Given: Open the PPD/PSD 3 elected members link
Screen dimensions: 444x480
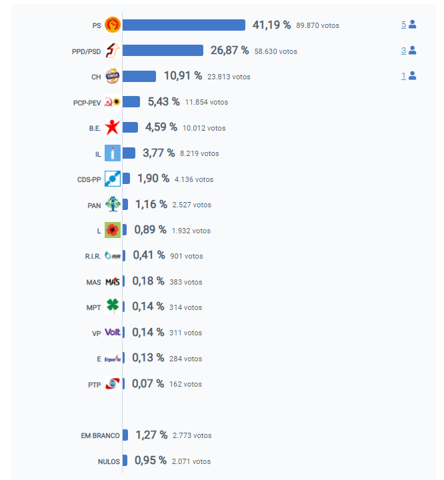Looking at the screenshot, I should point(403,50).
